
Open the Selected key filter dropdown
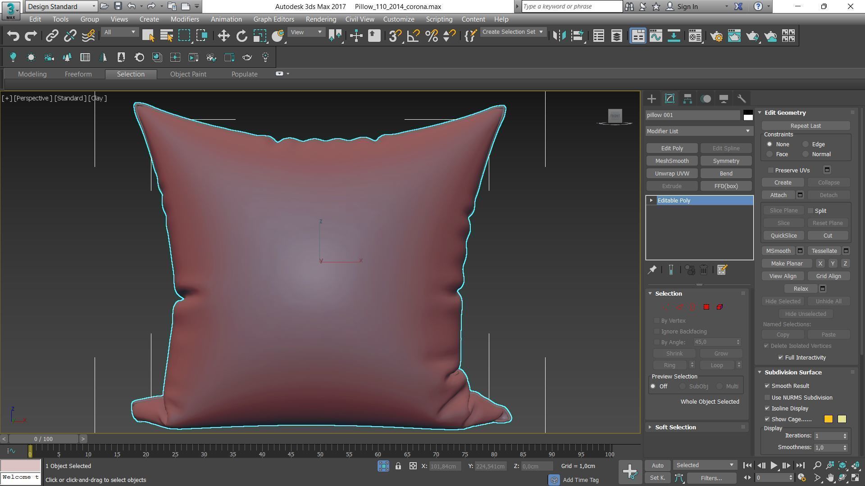pos(705,465)
